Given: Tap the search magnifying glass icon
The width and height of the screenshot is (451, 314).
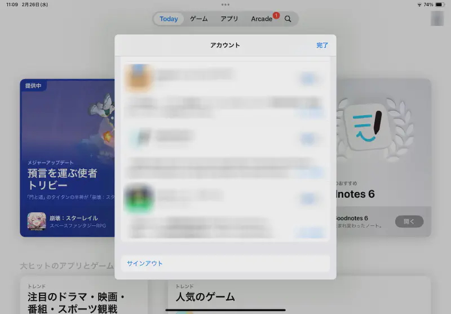Looking at the screenshot, I should pyautogui.click(x=288, y=19).
